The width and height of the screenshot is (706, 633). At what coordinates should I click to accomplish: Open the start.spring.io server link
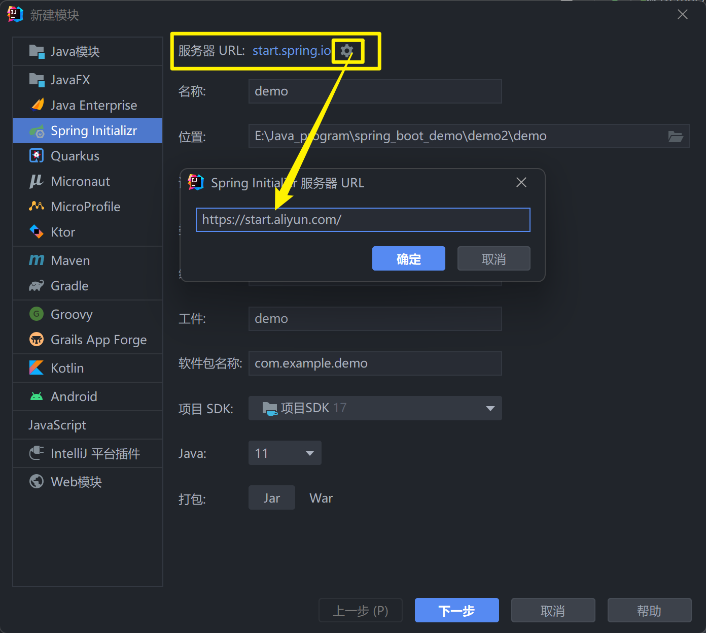292,51
